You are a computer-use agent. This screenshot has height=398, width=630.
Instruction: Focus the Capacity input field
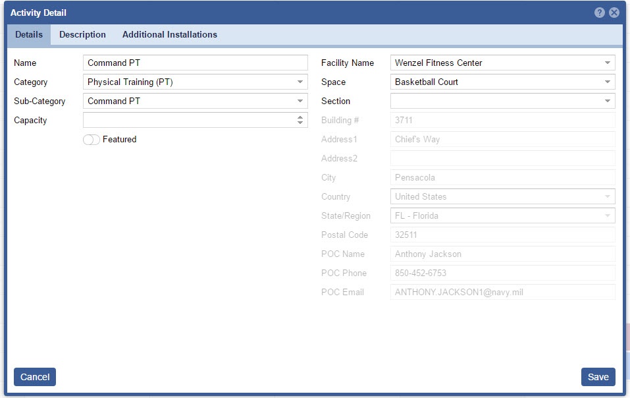click(x=188, y=121)
